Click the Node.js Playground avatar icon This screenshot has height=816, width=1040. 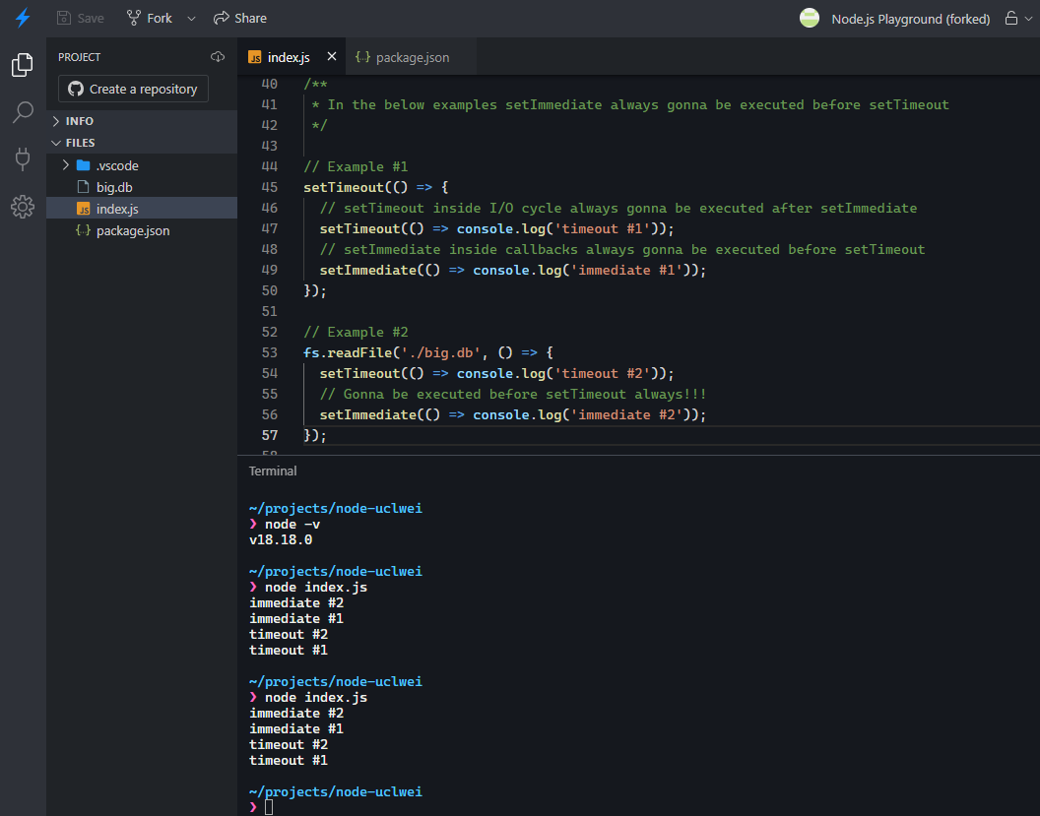(810, 18)
